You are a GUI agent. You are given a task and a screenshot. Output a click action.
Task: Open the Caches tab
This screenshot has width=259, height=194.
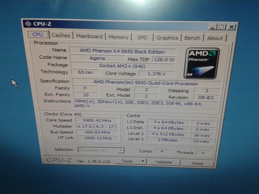point(61,36)
